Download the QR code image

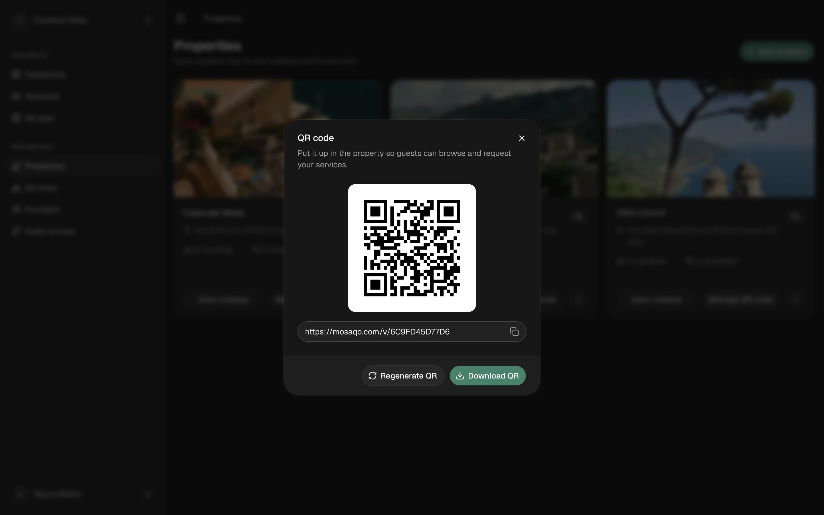point(488,376)
